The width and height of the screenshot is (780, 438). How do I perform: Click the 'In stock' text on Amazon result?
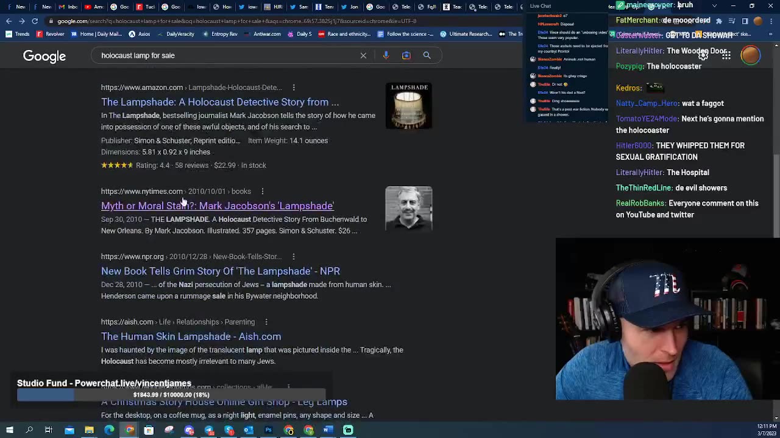[x=253, y=165]
